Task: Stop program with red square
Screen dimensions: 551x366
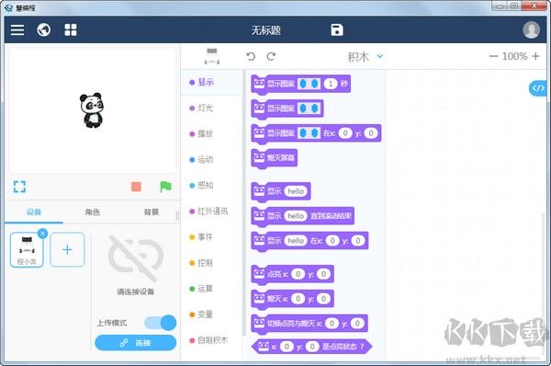Action: [136, 187]
